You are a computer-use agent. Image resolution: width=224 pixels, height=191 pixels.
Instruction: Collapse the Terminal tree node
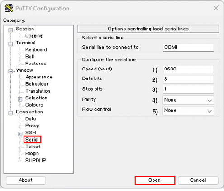click(x=10, y=44)
